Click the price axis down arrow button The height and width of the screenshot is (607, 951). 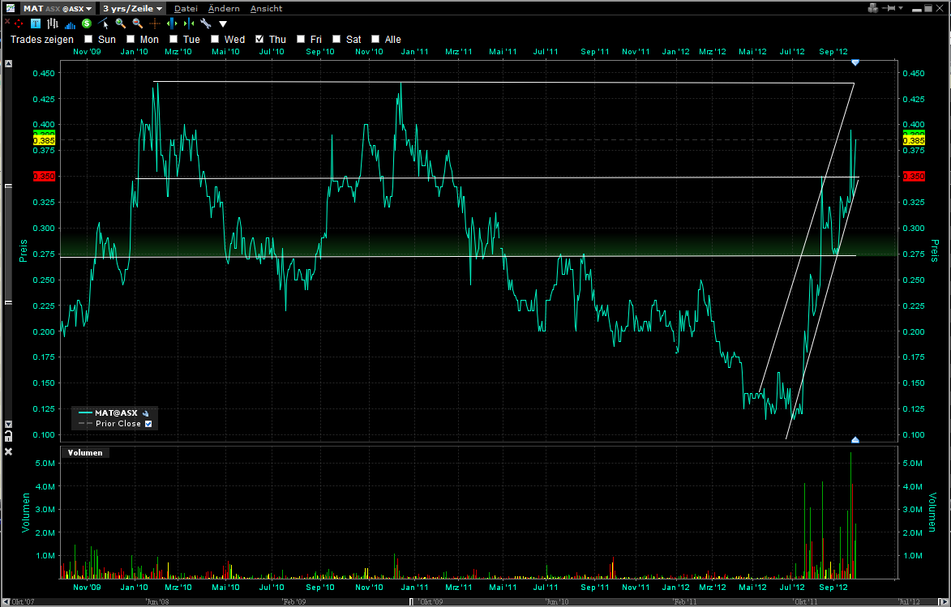click(x=8, y=425)
